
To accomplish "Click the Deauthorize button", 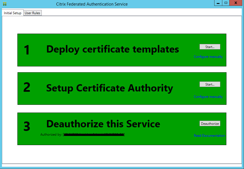I will (210, 123).
